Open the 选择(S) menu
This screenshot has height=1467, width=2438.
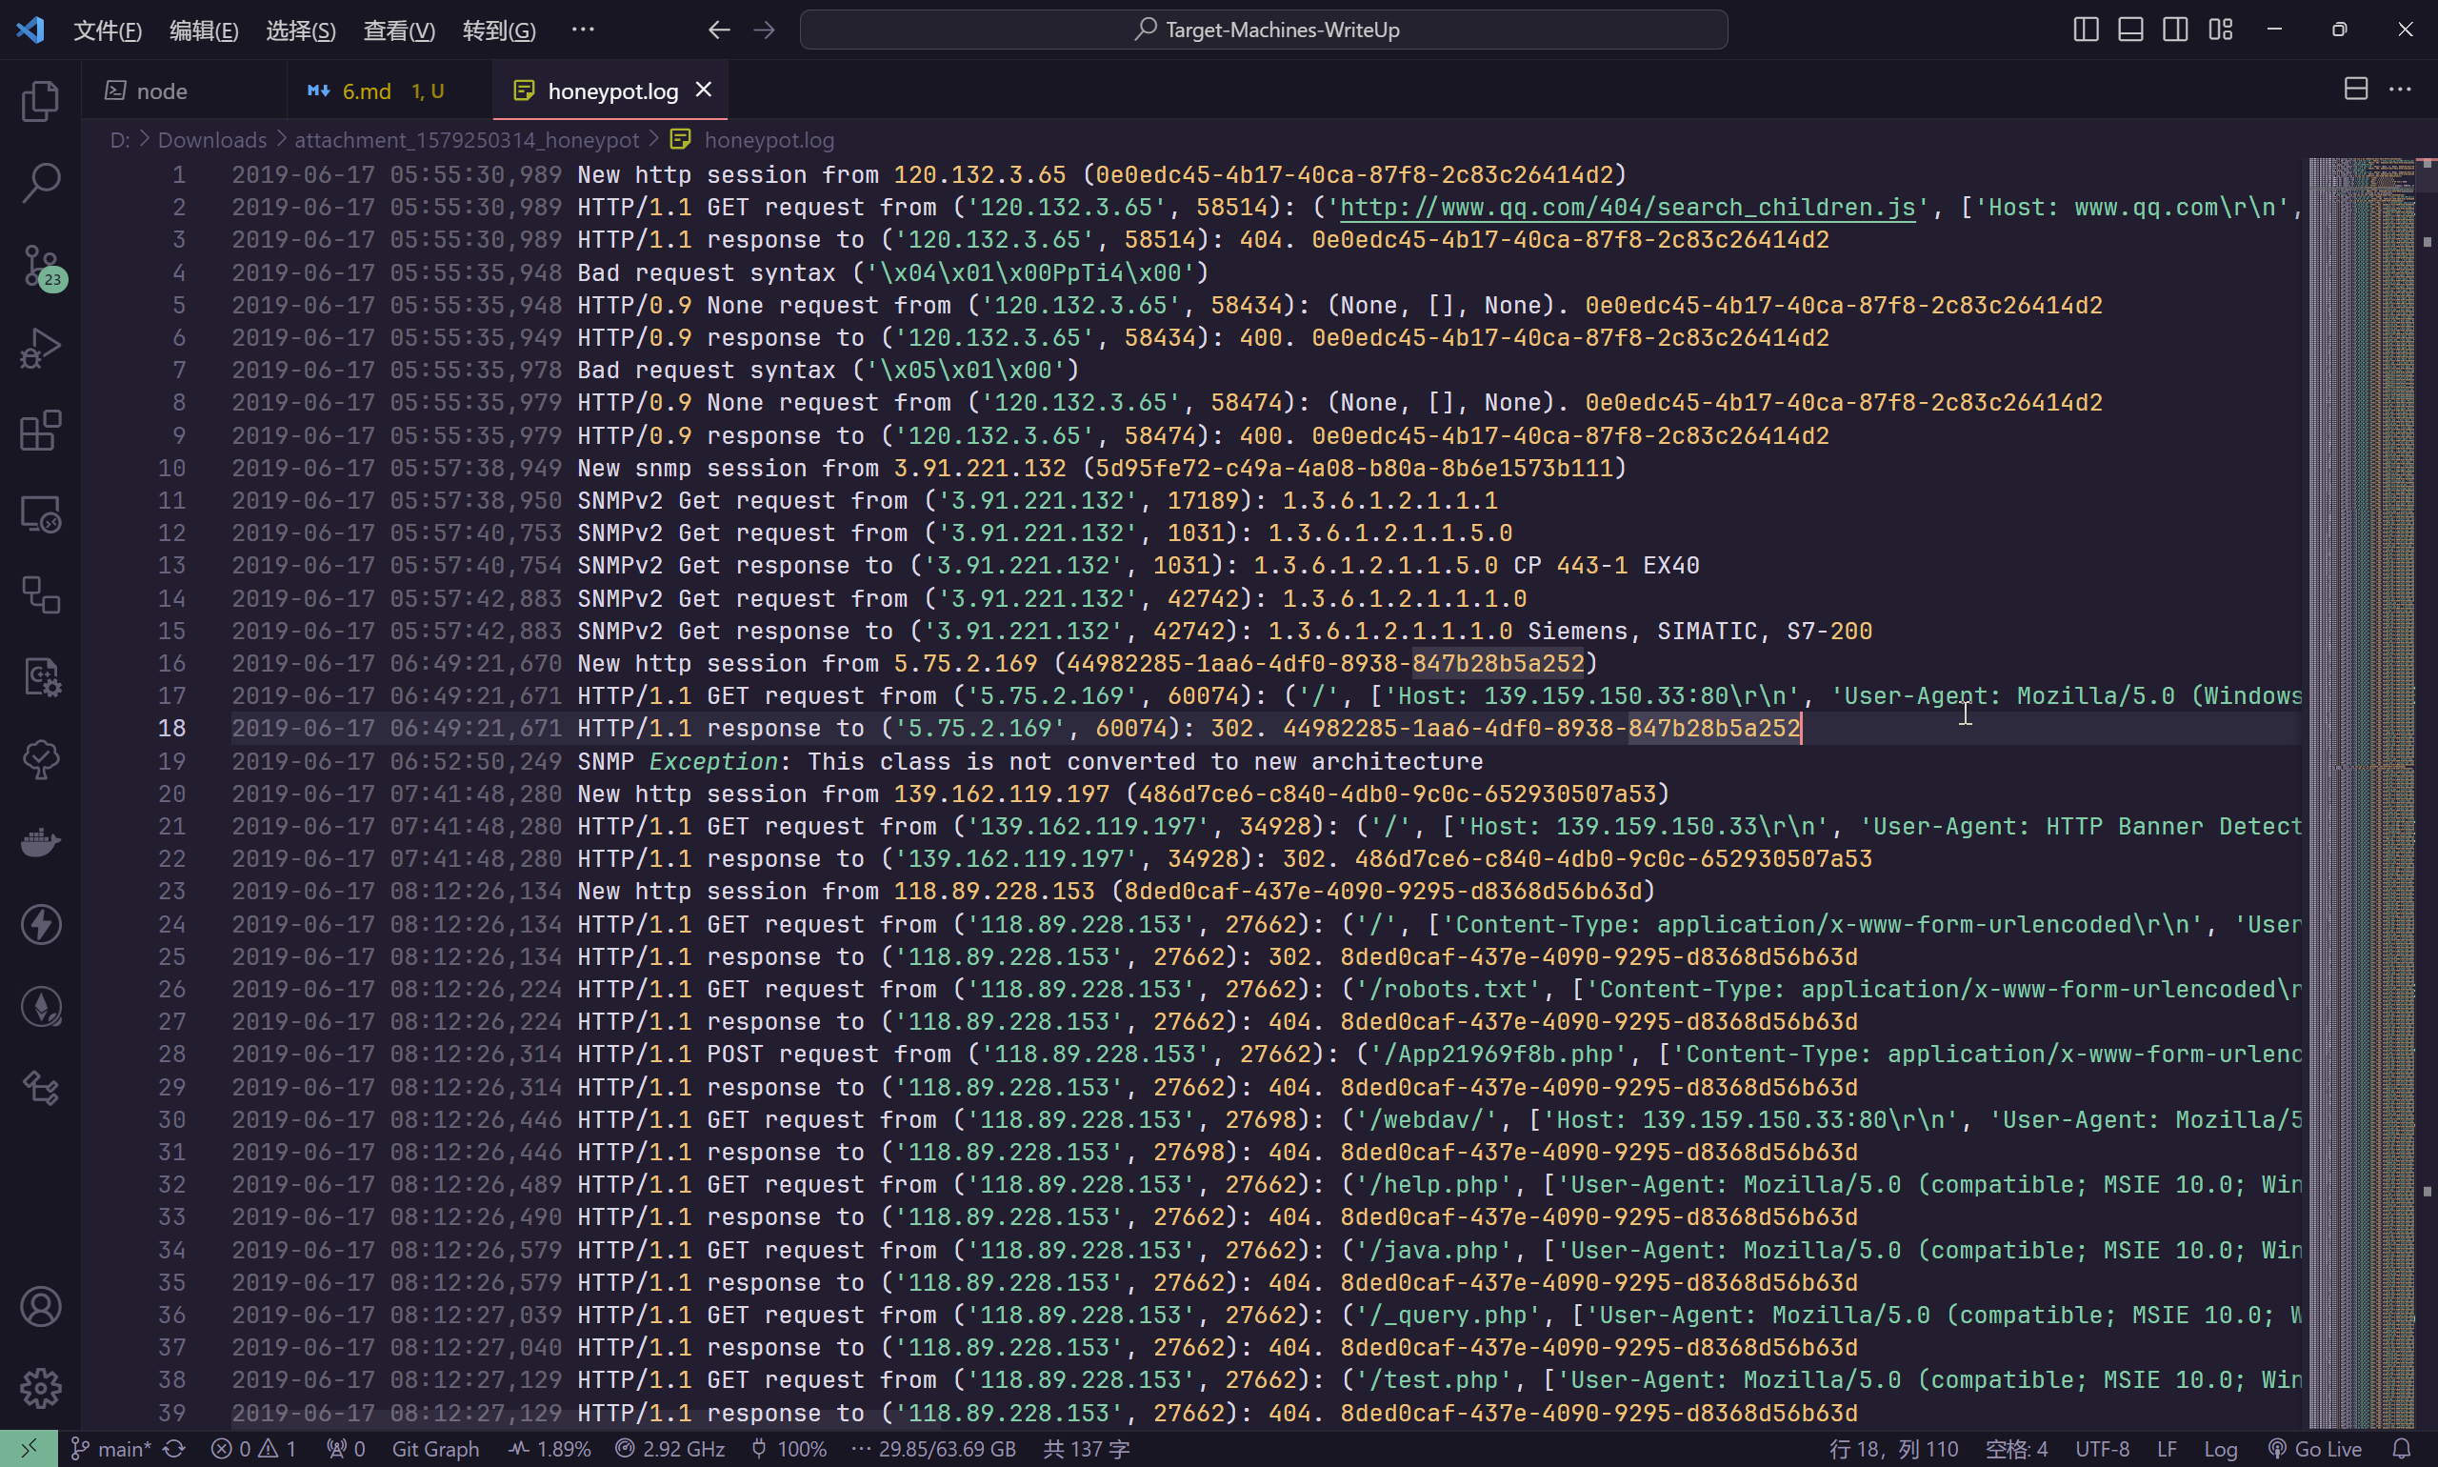pyautogui.click(x=300, y=30)
